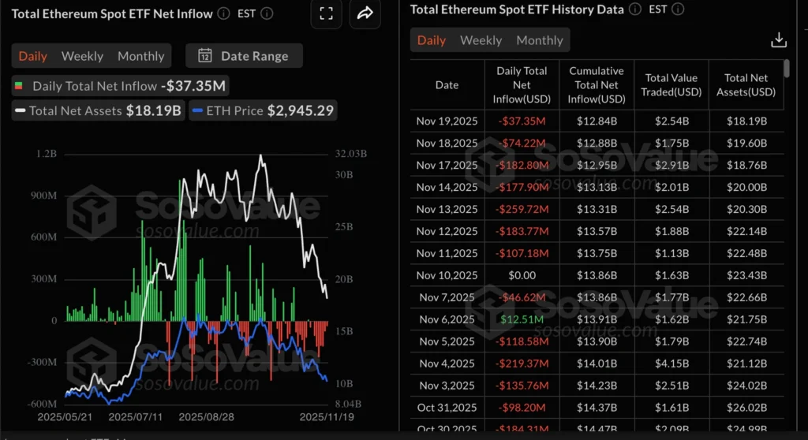Select Monthly tab in history table
This screenshot has height=440, width=808.
540,40
